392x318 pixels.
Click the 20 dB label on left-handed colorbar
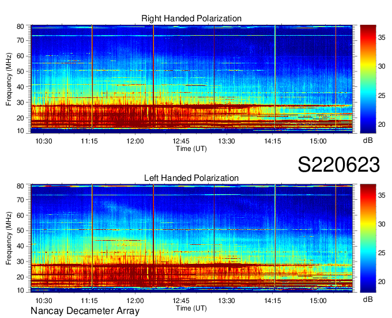pyautogui.click(x=382, y=282)
